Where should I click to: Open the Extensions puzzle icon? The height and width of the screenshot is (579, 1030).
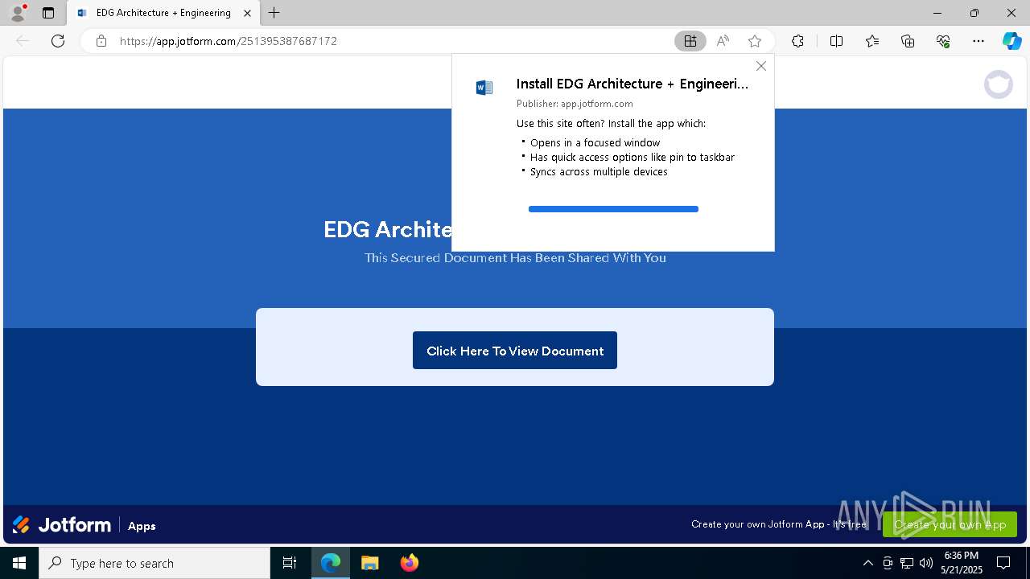coord(797,41)
